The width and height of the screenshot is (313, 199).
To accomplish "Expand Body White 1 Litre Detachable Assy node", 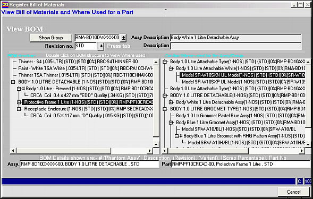I will pos(171,102).
